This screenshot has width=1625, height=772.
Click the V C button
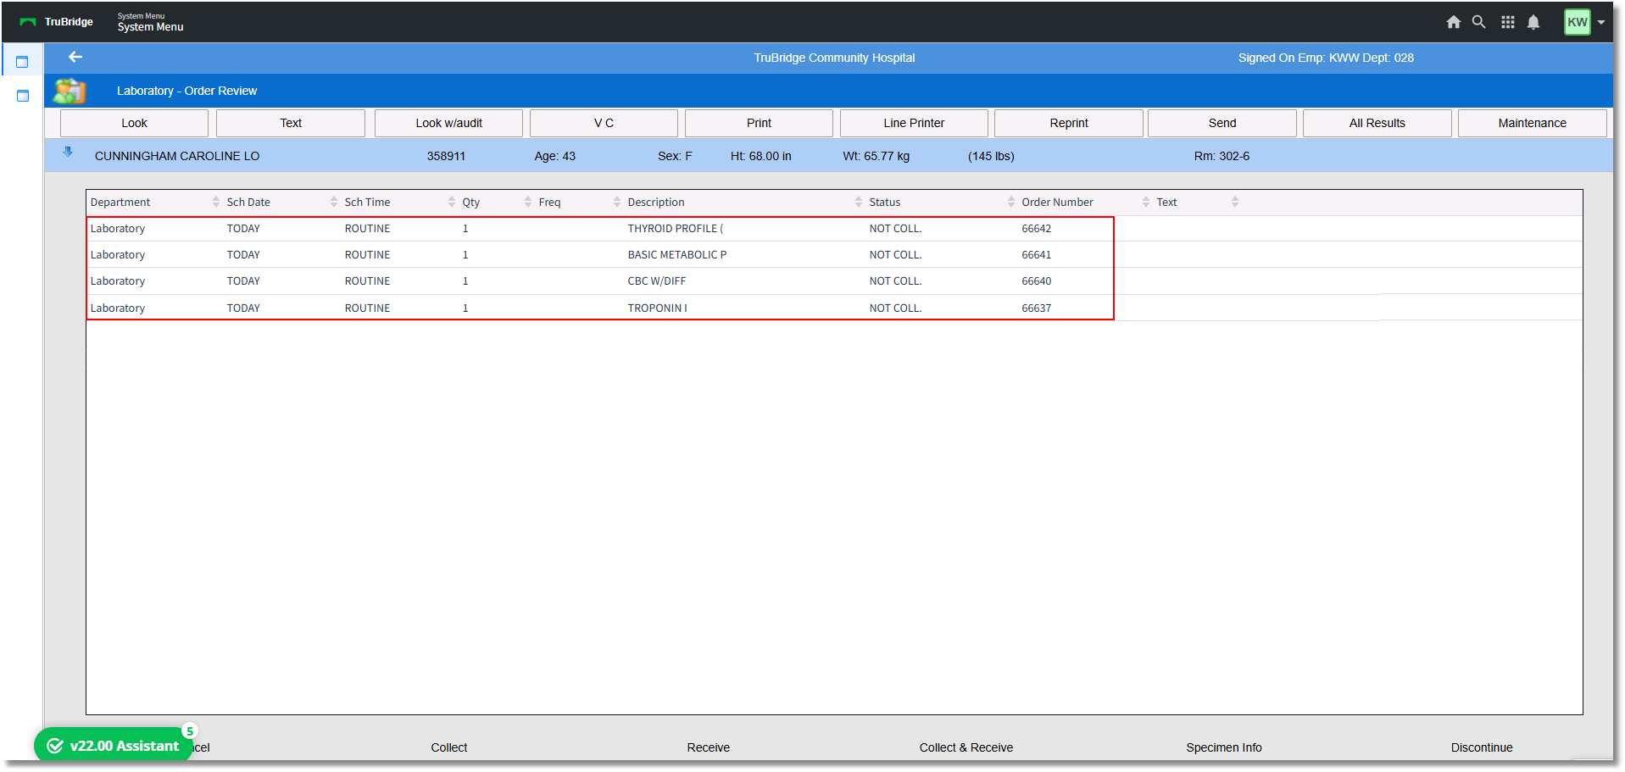(604, 123)
